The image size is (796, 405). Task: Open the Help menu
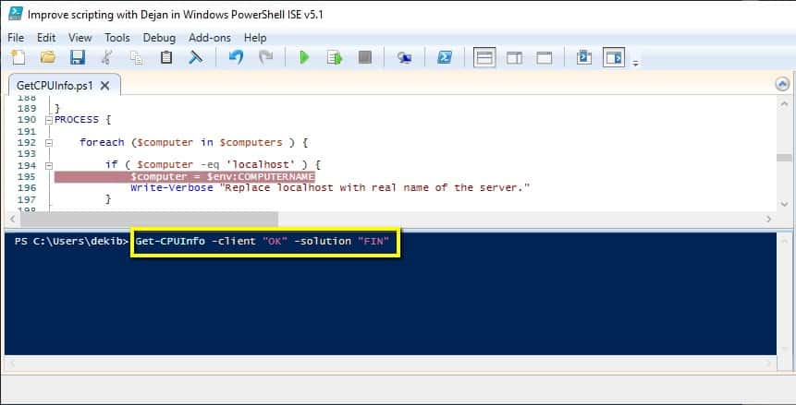[x=255, y=38]
